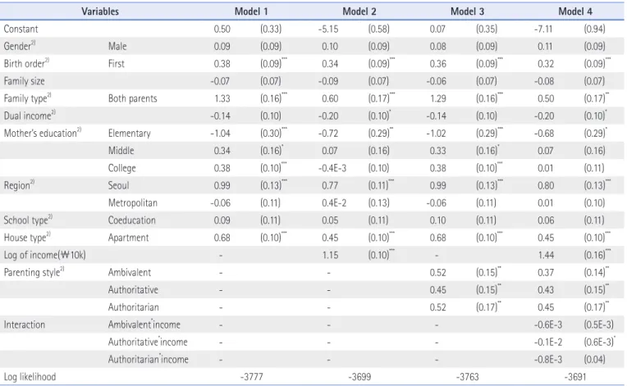Click the 'Model 3' column header
The height and width of the screenshot is (386, 627).
coord(467,11)
